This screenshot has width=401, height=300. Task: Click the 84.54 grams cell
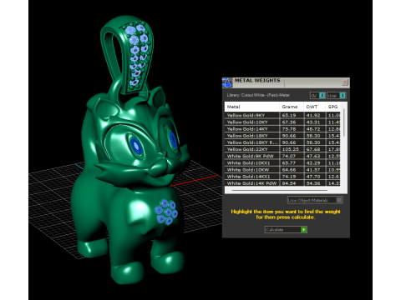tap(289, 183)
